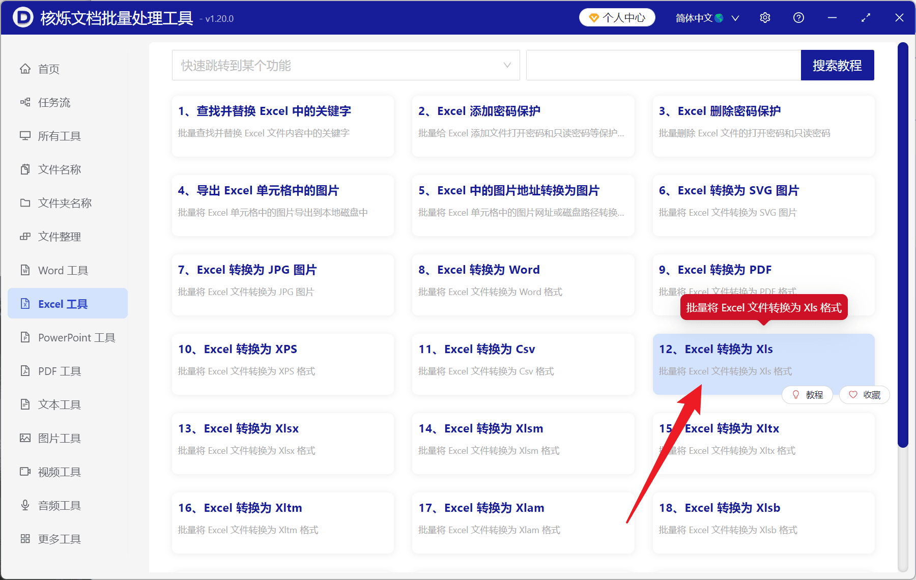Open Excel 删除密码保护 tool
Viewport: 916px width, 580px height.
click(763, 126)
